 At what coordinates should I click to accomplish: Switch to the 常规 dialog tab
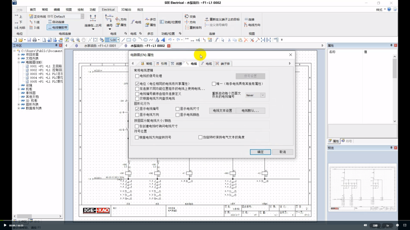(147, 63)
